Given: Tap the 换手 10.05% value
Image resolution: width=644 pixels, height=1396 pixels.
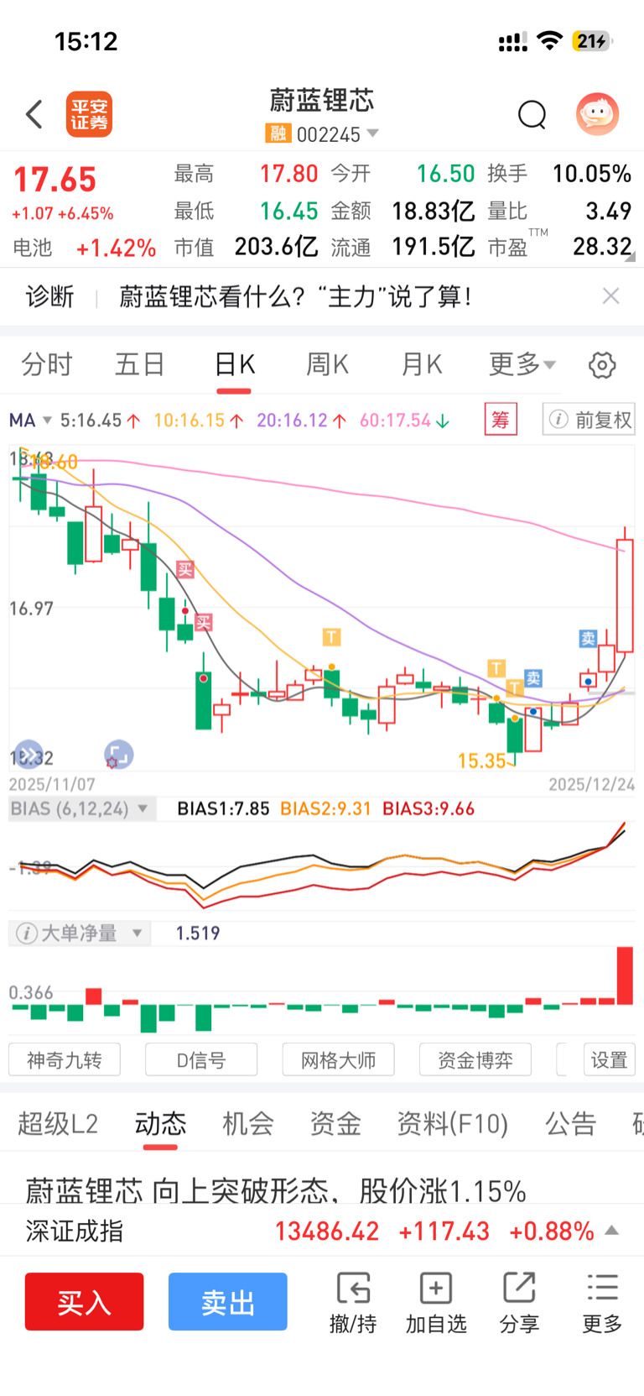Looking at the screenshot, I should [x=591, y=174].
